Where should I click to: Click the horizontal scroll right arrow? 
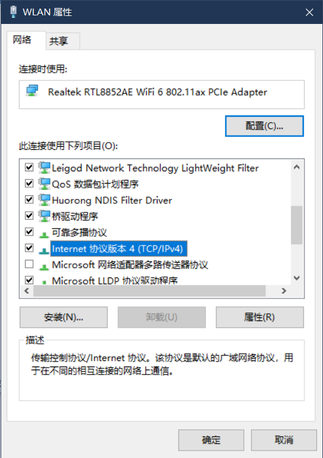click(284, 291)
